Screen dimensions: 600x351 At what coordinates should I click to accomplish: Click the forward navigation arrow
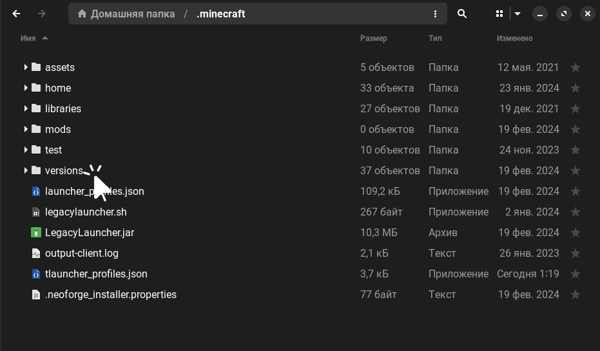(42, 14)
